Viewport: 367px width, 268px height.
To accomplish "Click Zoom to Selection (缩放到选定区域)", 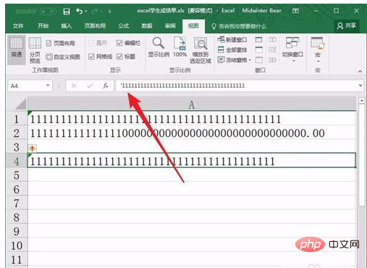I will 201,50.
